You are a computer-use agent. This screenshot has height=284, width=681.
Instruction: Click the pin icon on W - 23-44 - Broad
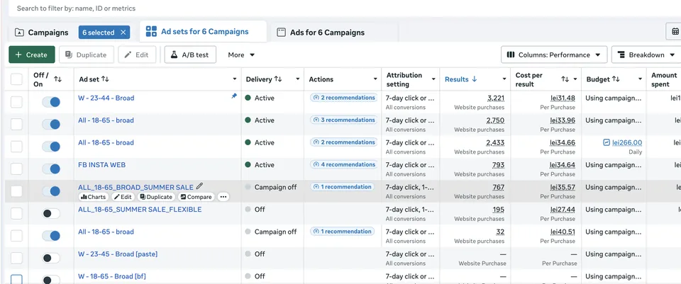234,96
